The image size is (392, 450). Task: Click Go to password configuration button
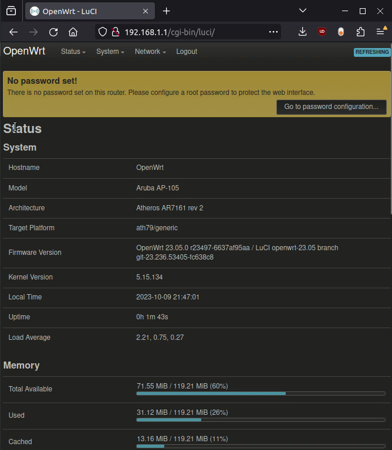click(332, 107)
